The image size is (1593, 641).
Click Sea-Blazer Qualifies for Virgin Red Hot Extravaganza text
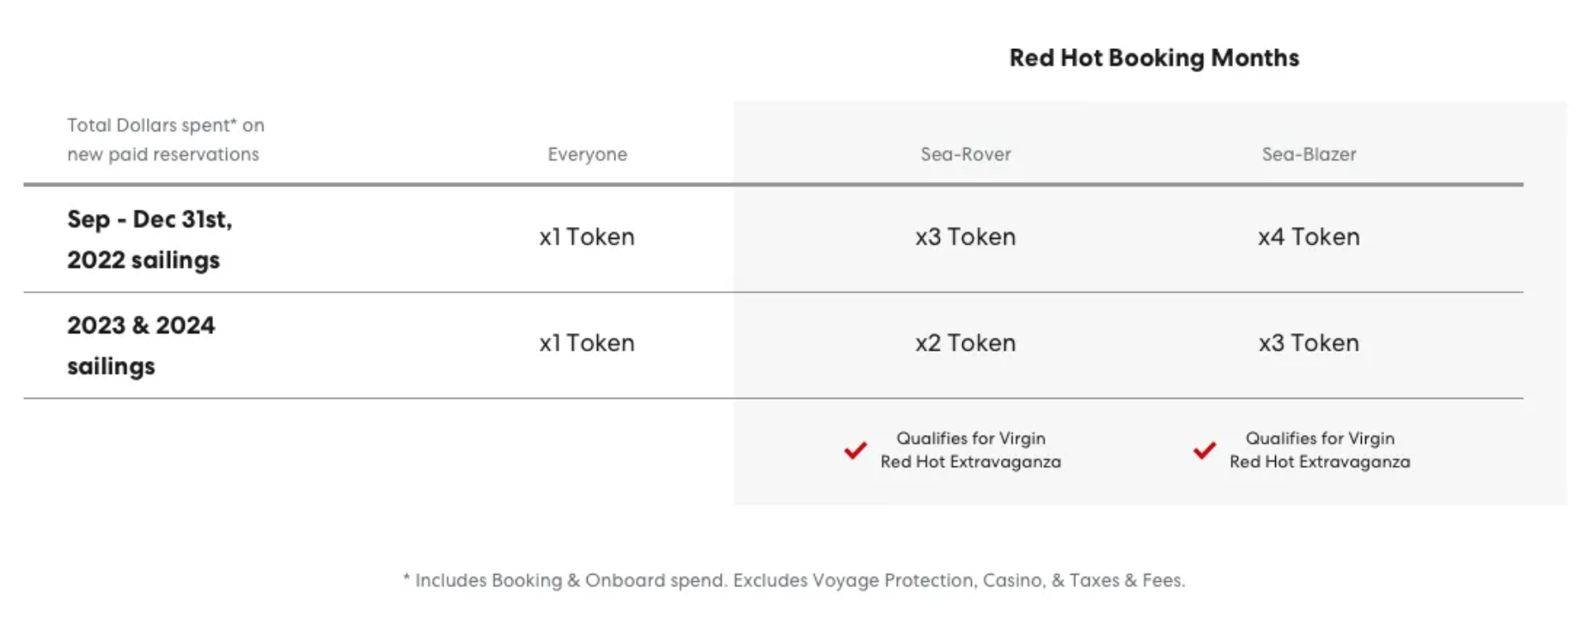pyautogui.click(x=1319, y=450)
